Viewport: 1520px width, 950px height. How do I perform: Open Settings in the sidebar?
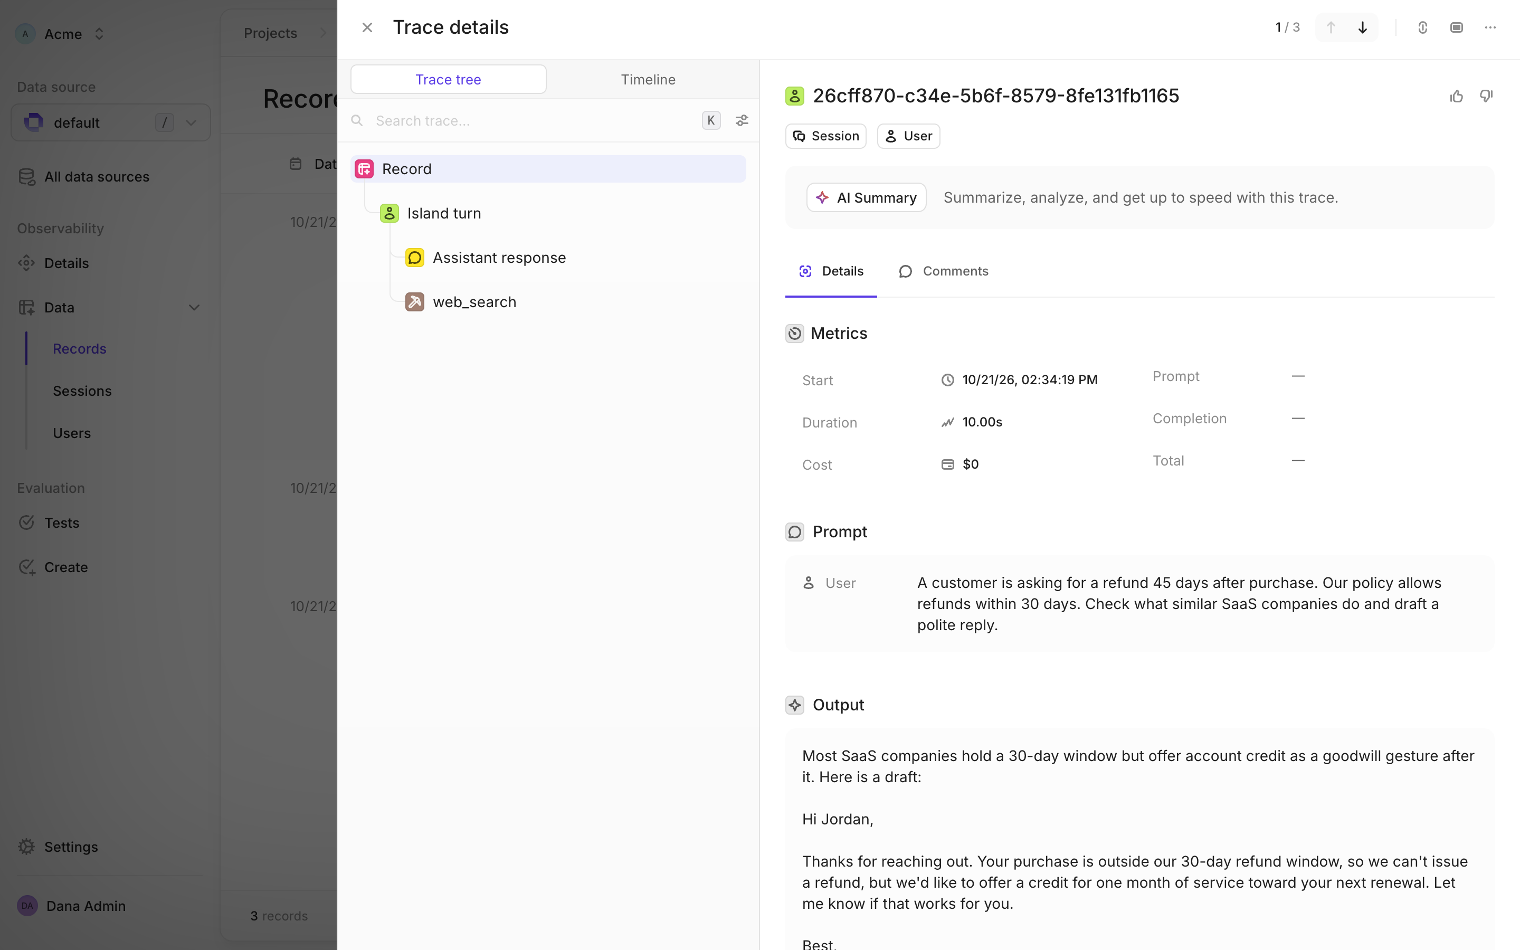[x=59, y=847]
